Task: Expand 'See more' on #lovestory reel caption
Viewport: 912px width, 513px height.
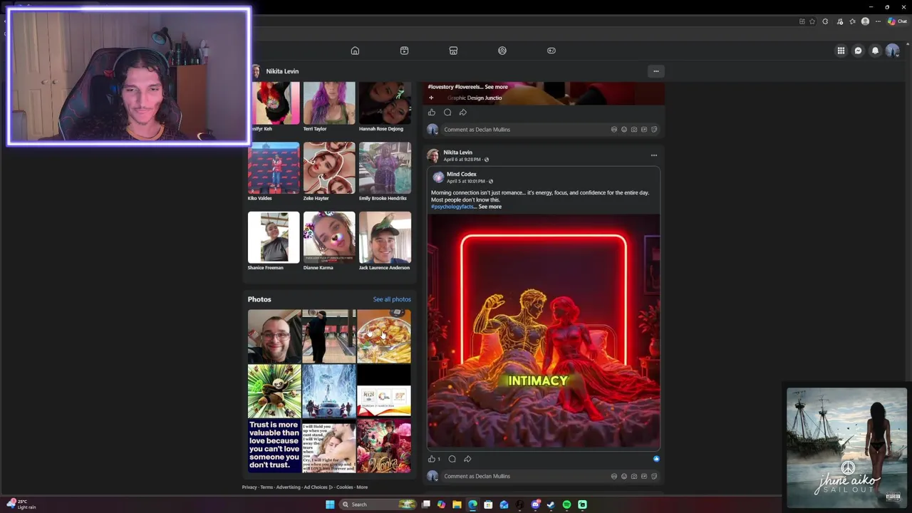Action: coord(496,87)
